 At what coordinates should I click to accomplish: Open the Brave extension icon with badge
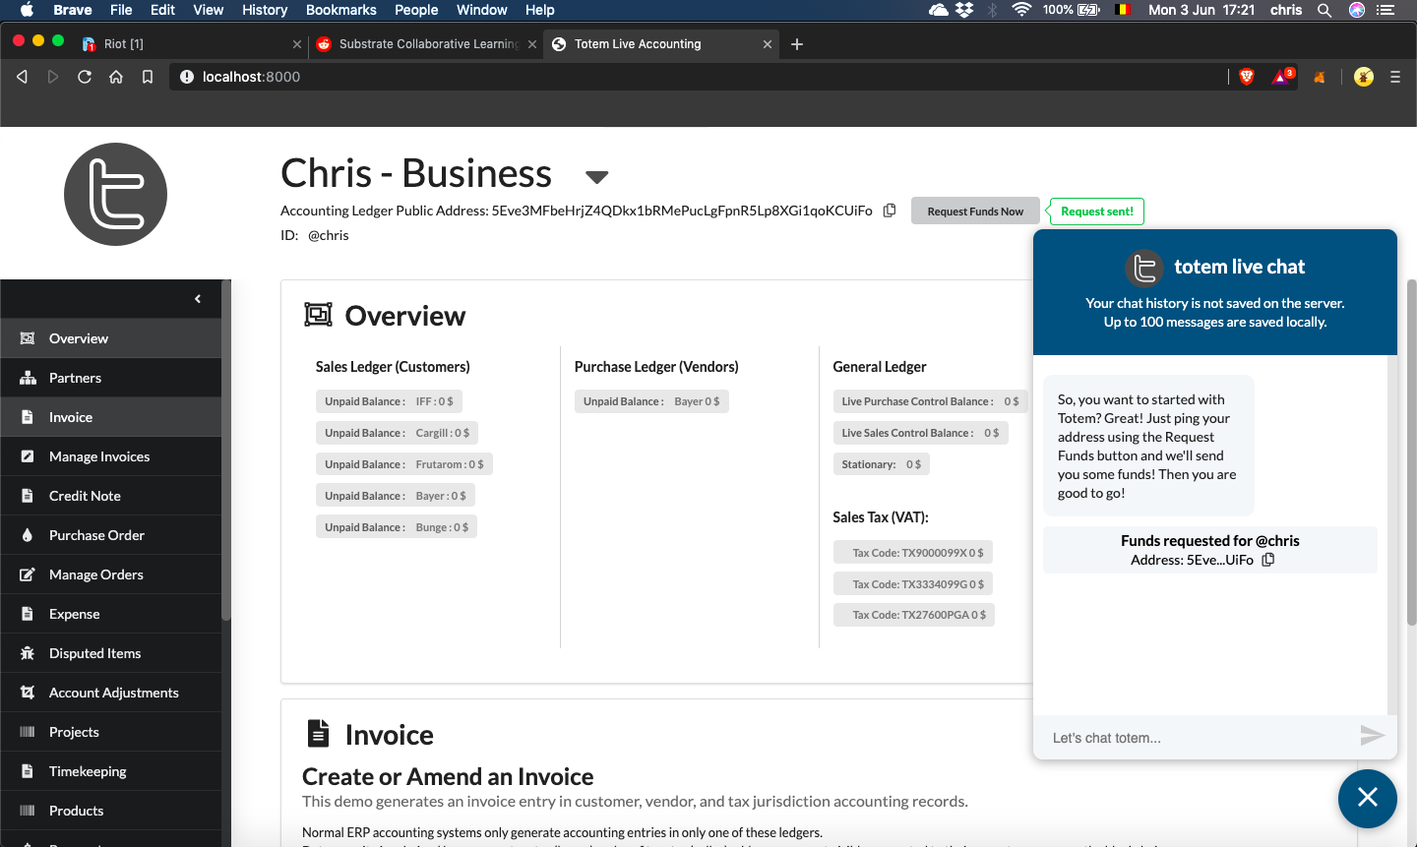tap(1282, 77)
